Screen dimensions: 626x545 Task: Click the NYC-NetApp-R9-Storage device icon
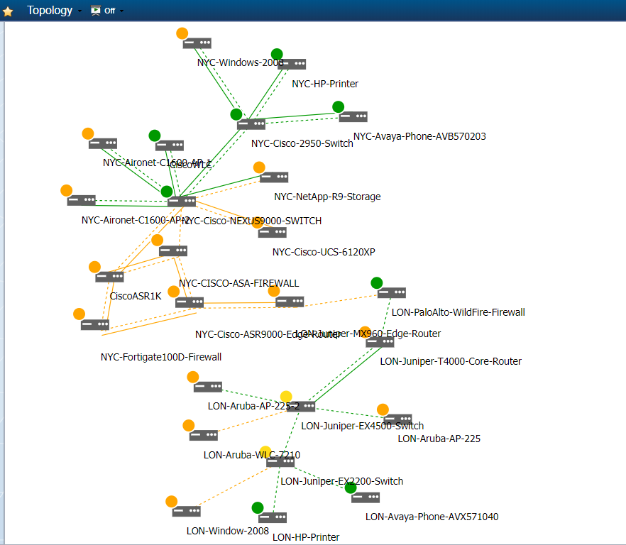274,177
